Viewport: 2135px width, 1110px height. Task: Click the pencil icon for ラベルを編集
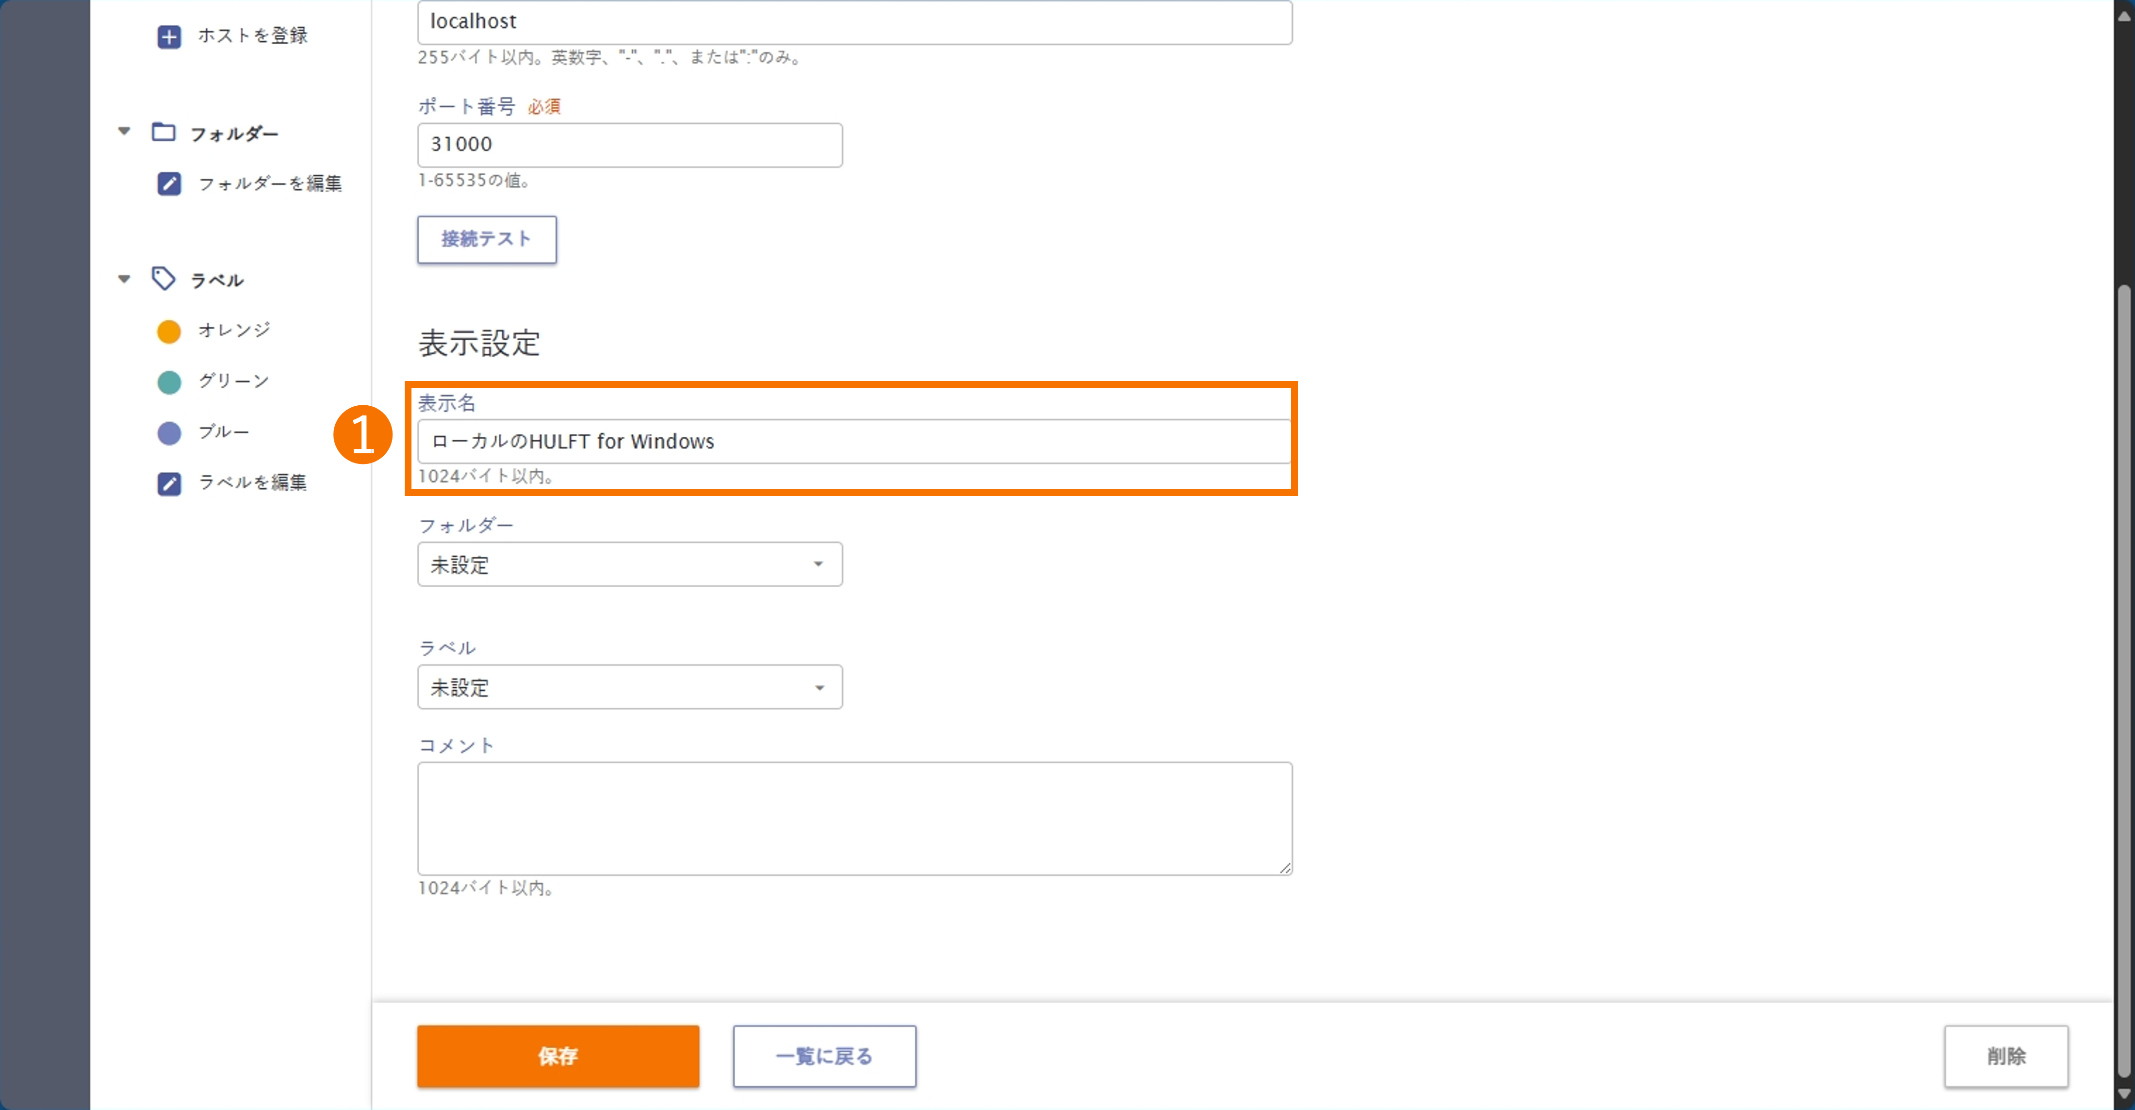(x=169, y=483)
